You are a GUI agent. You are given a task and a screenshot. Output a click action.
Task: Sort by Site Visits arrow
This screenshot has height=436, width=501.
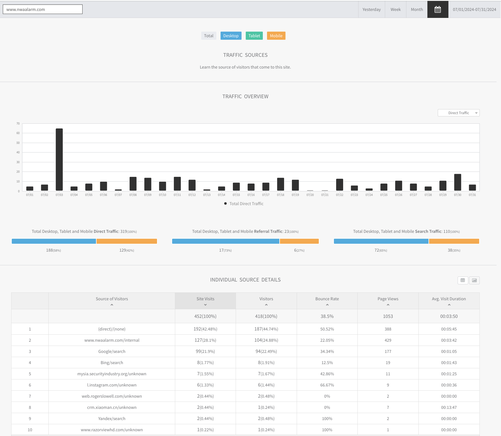[205, 305]
